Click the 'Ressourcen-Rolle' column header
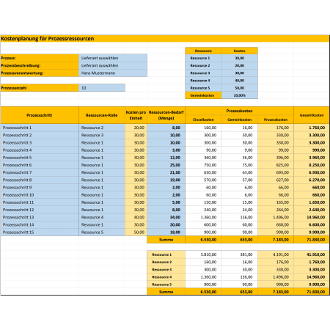Viewport: 330px width, 330px height. [x=102, y=115]
